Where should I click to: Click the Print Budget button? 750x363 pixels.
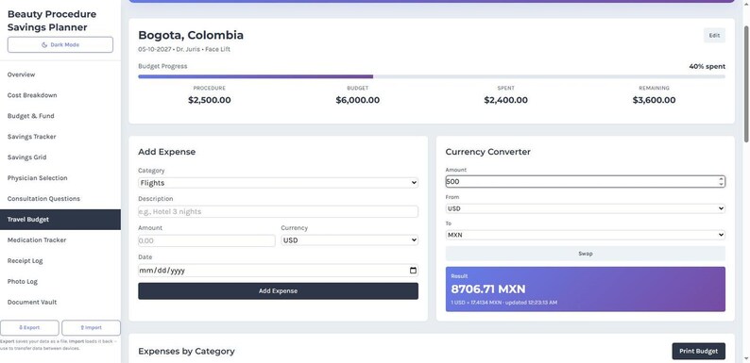point(698,351)
